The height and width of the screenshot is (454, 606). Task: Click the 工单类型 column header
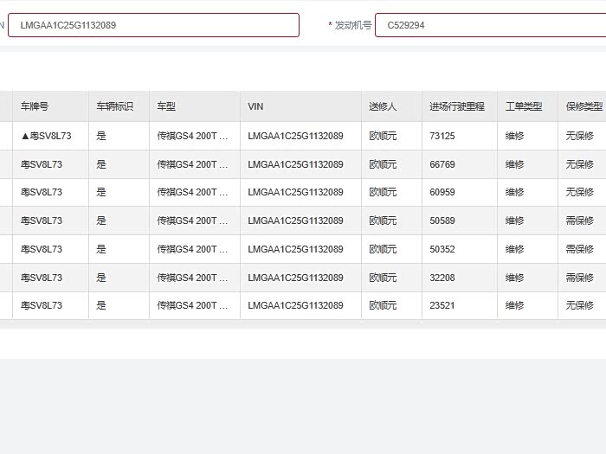click(524, 106)
